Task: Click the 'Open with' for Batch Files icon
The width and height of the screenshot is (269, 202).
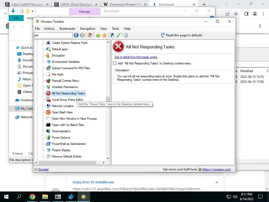Action: click(48, 125)
